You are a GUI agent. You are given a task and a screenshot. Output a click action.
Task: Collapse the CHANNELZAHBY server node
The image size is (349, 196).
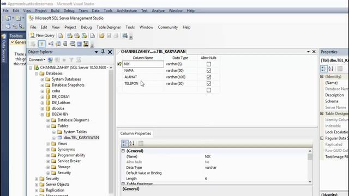(31, 68)
